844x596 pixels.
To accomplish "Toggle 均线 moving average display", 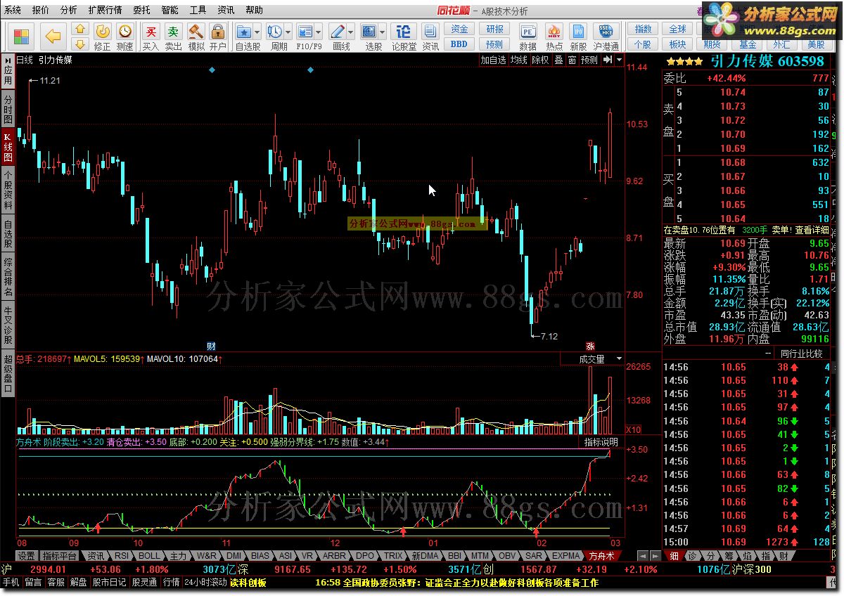I will [x=519, y=60].
